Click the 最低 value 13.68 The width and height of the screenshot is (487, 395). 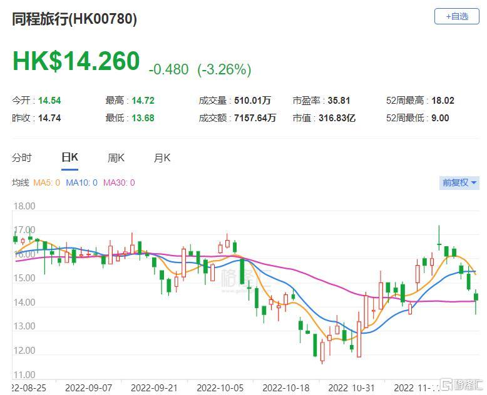coord(143,118)
